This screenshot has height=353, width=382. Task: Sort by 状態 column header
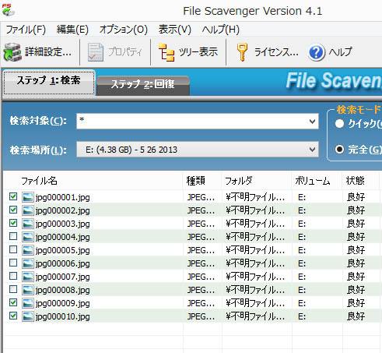pyautogui.click(x=356, y=180)
